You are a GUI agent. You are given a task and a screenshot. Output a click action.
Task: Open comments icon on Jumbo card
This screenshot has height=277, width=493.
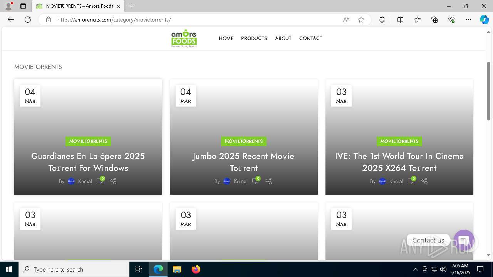pyautogui.click(x=256, y=180)
